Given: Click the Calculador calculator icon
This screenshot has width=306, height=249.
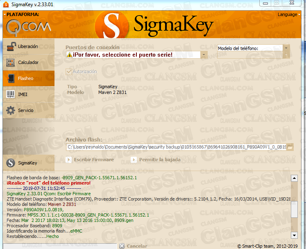Looking at the screenshot, I should click(x=11, y=62).
